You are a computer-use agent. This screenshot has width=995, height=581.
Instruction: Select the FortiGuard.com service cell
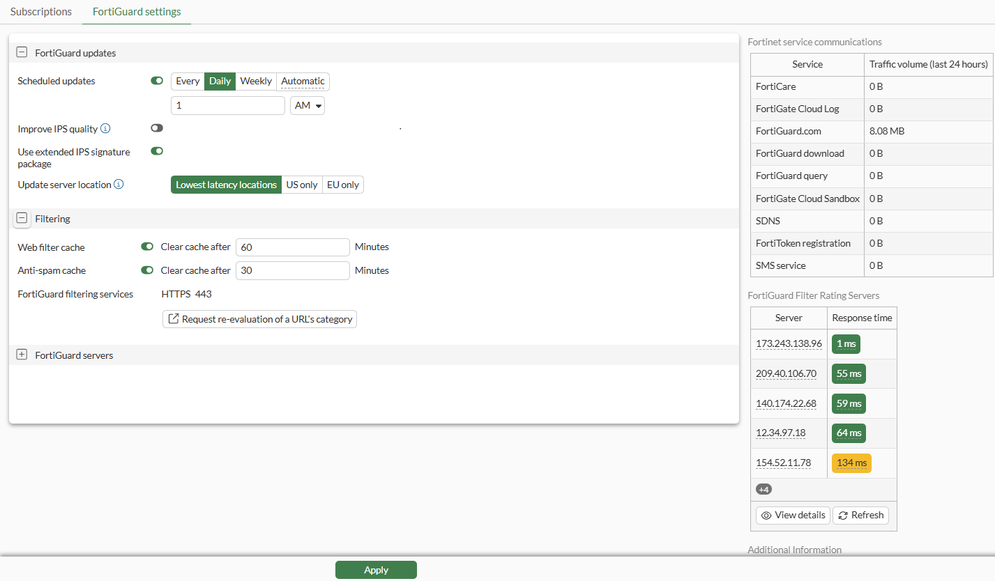(807, 131)
